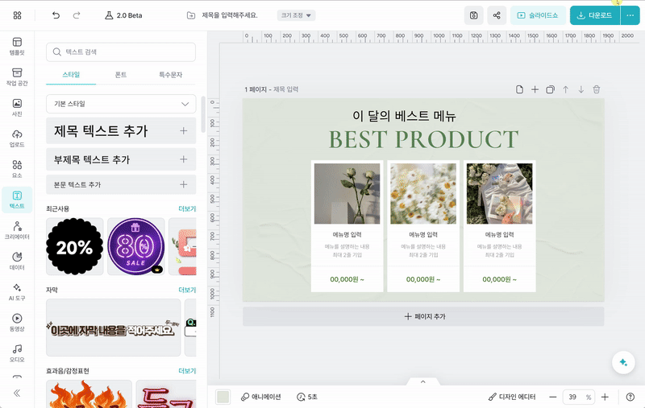Click the background color swatch at bottom

click(223, 397)
